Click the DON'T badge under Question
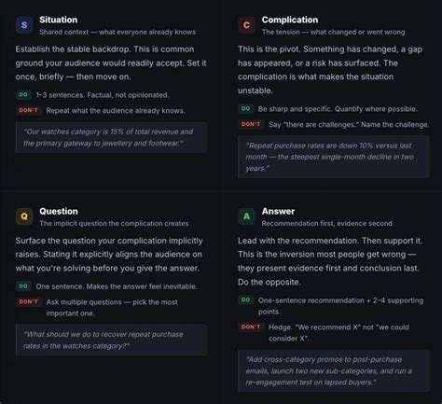Image resolution: width=442 pixels, height=404 pixels. pyautogui.click(x=28, y=301)
